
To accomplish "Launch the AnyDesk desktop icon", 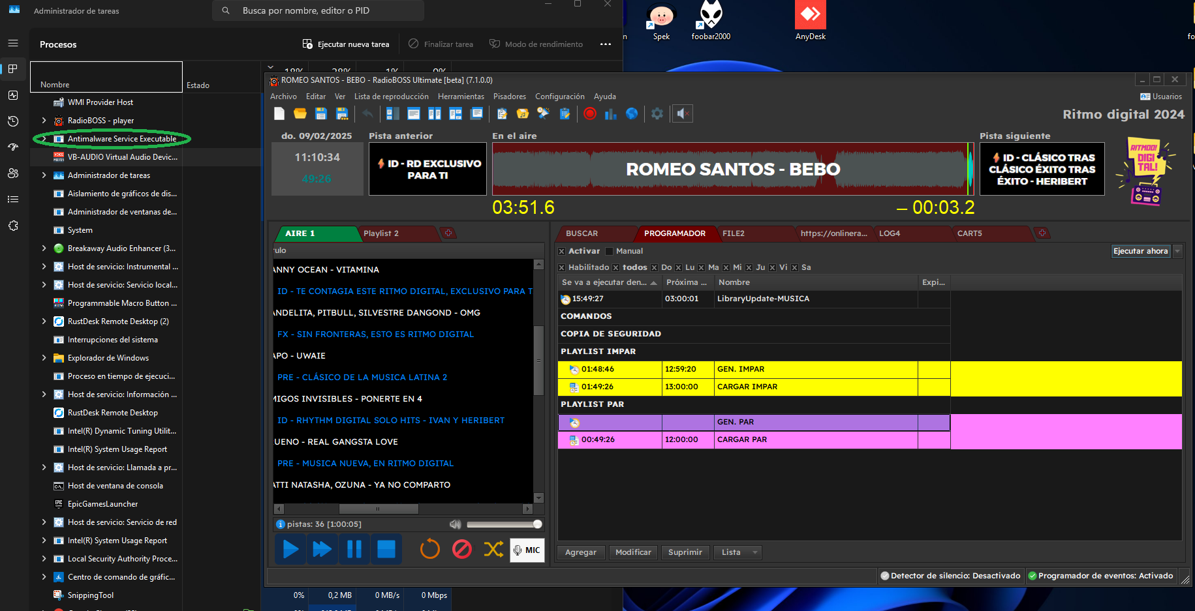I will tap(811, 22).
